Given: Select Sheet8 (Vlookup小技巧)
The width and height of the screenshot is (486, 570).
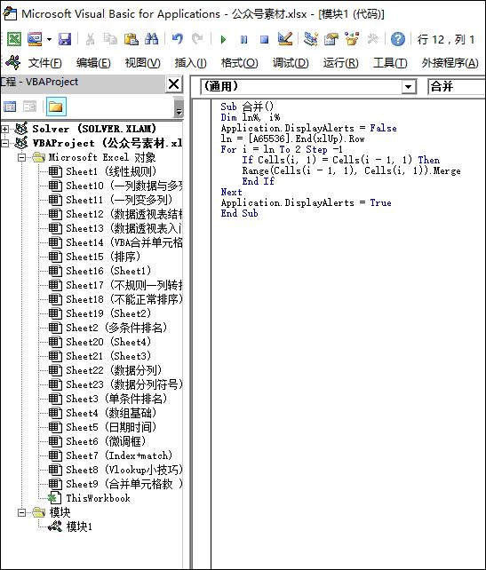Looking at the screenshot, I should click(115, 470).
